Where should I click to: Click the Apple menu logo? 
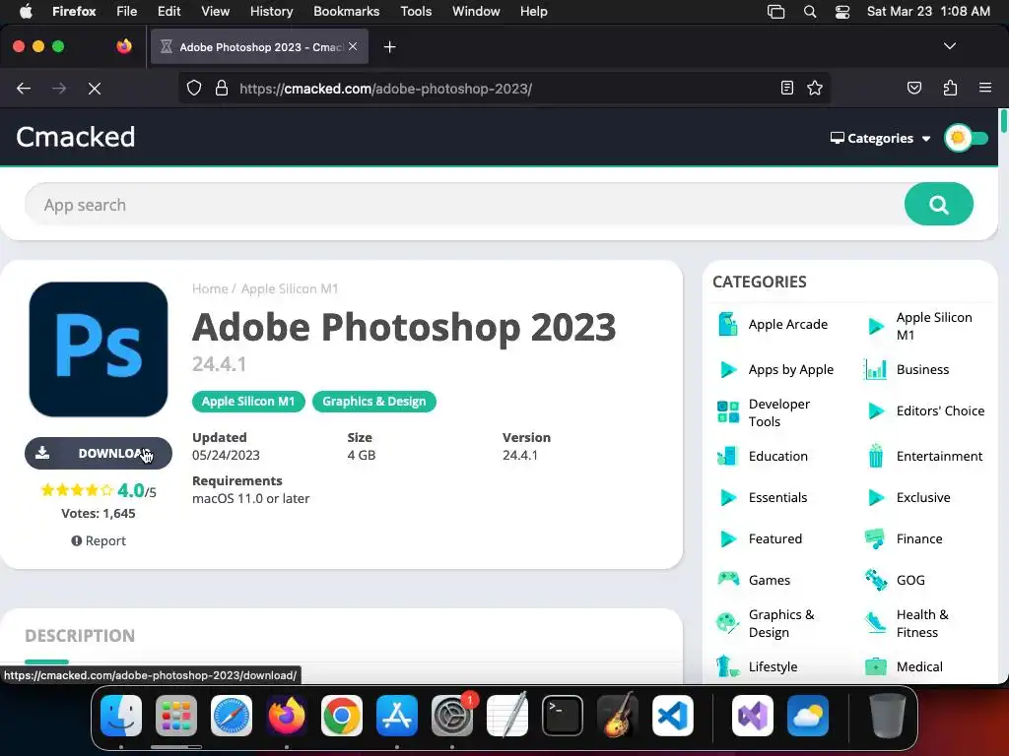pos(26,12)
